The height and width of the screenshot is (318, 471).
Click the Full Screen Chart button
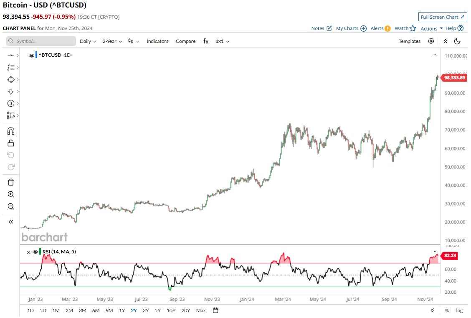[x=443, y=17]
